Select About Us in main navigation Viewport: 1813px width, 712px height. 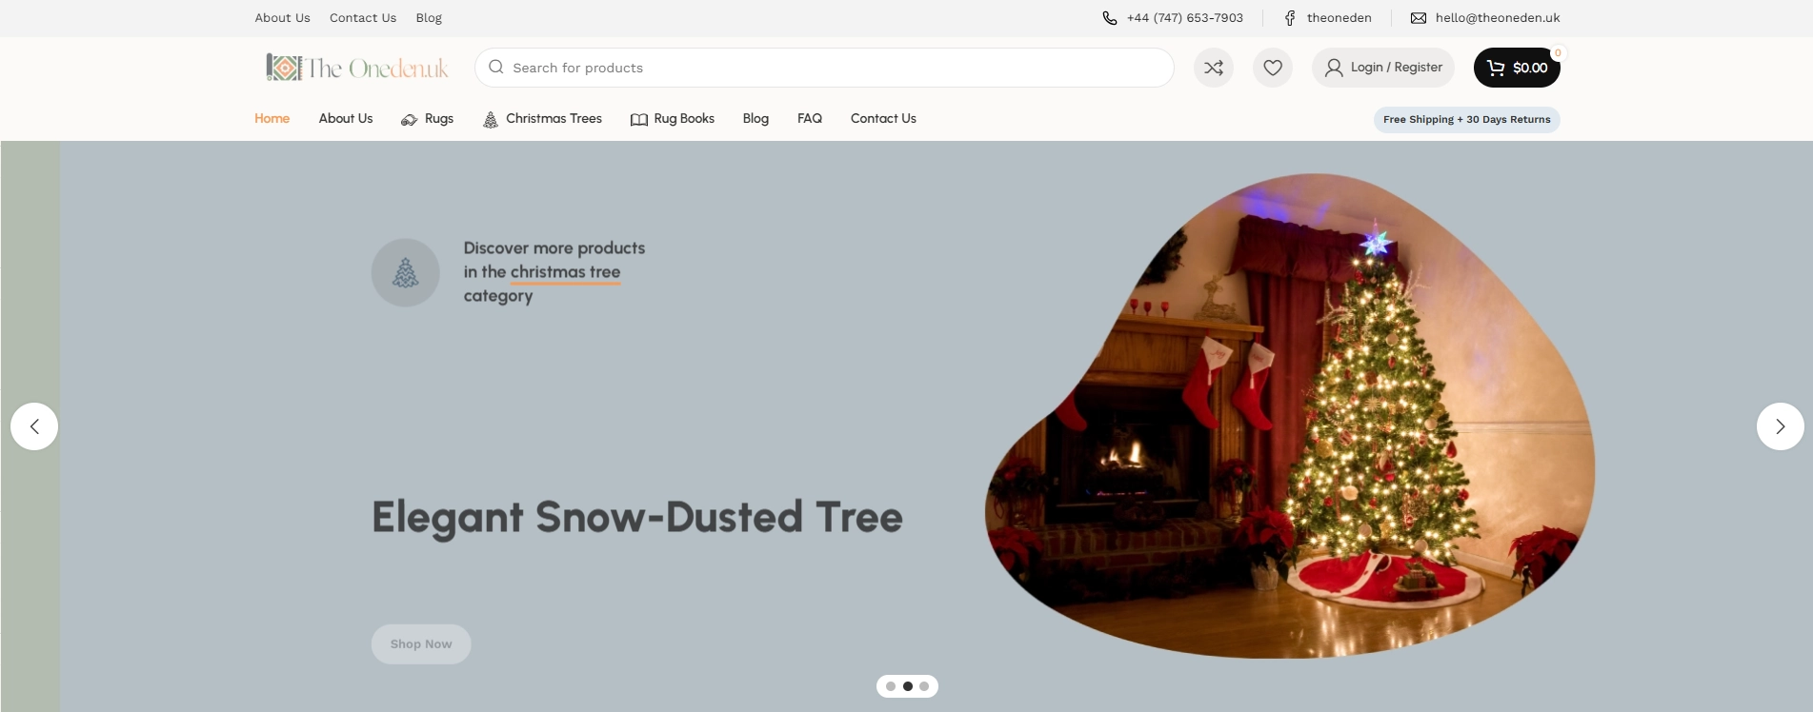click(x=346, y=118)
